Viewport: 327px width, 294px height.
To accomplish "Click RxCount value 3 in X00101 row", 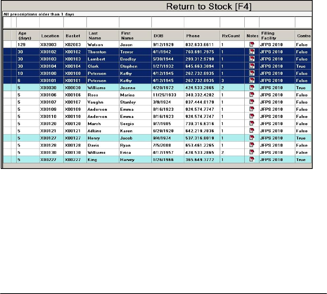I will [x=232, y=80].
